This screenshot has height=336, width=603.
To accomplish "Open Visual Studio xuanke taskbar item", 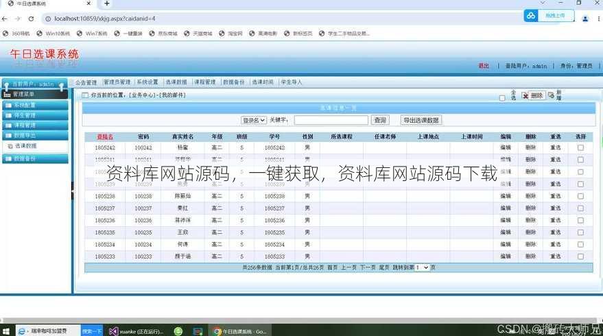I will pyautogui.click(x=137, y=331).
